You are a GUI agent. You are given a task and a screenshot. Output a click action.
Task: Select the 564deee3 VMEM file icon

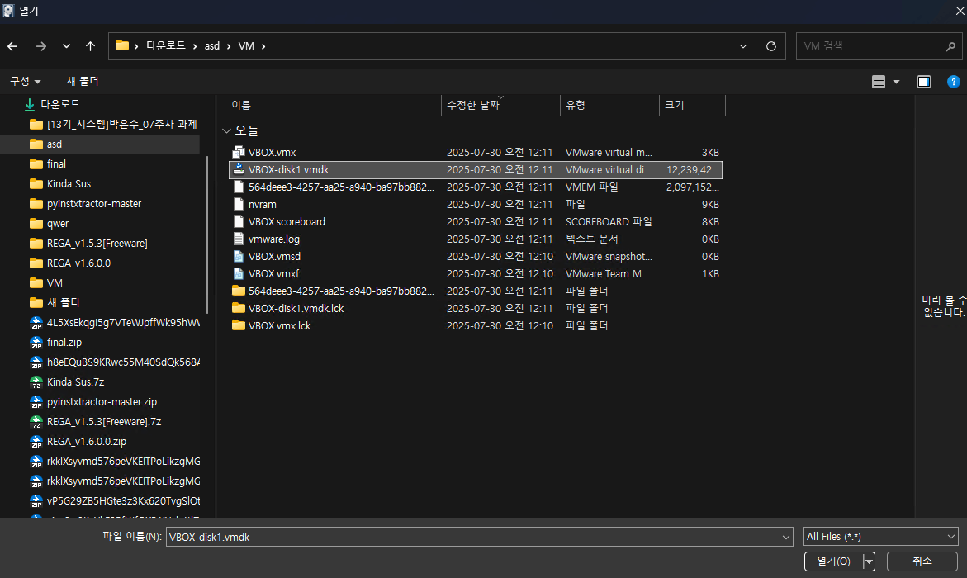239,187
